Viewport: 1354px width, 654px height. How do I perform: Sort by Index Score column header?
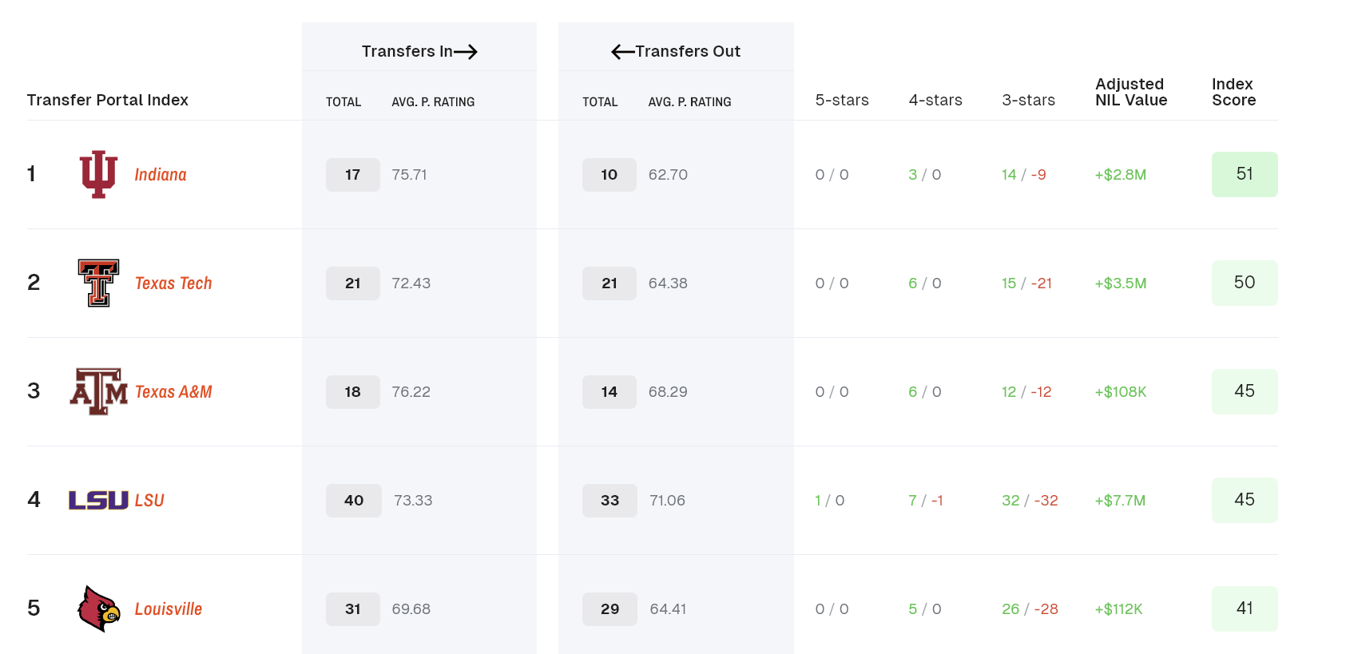(1233, 92)
